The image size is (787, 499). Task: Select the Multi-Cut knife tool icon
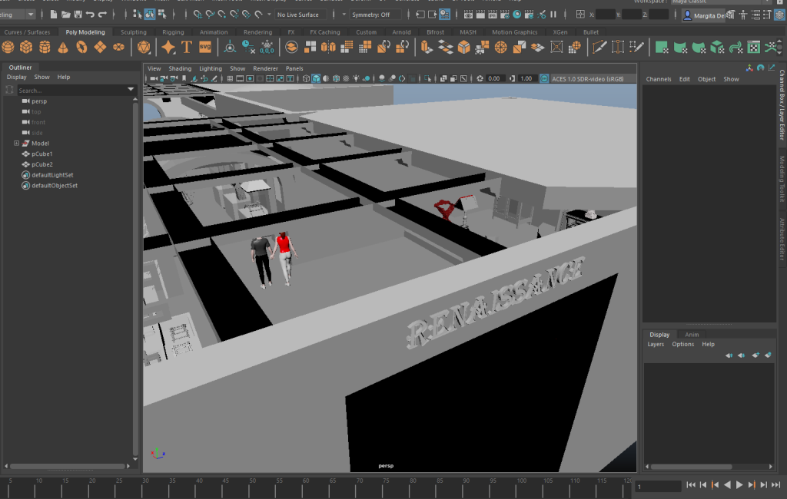coord(599,47)
